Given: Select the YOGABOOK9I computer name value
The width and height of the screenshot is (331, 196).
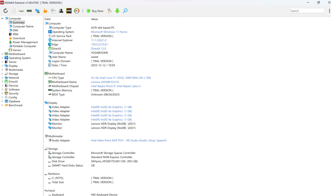Looking at the screenshot, I should click(x=99, y=53).
